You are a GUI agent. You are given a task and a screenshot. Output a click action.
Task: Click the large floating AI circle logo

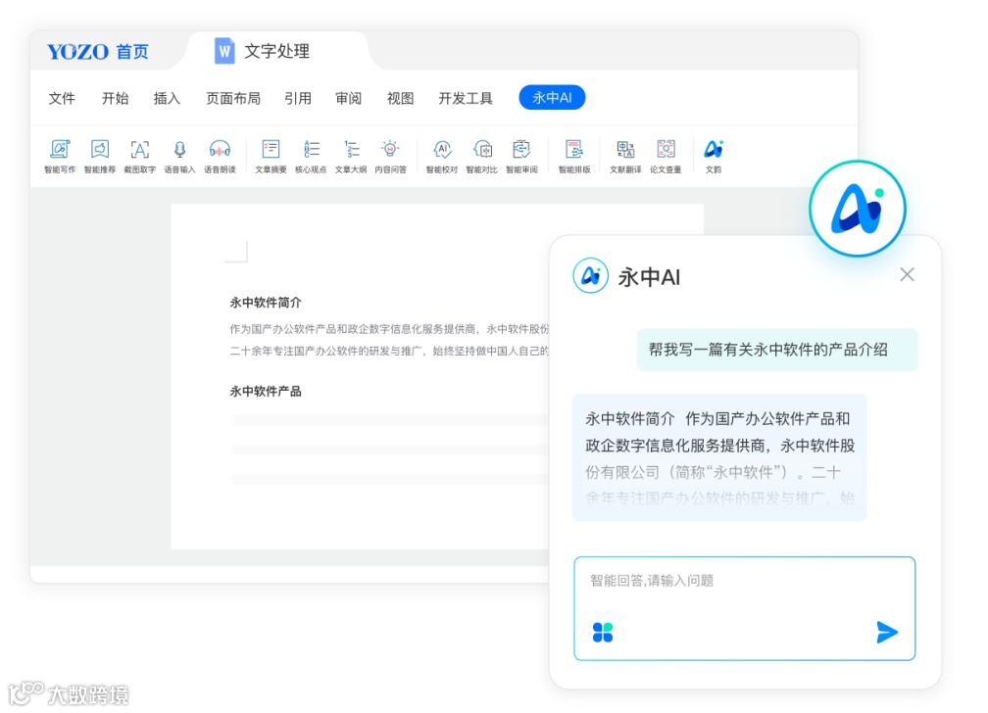pos(858,209)
